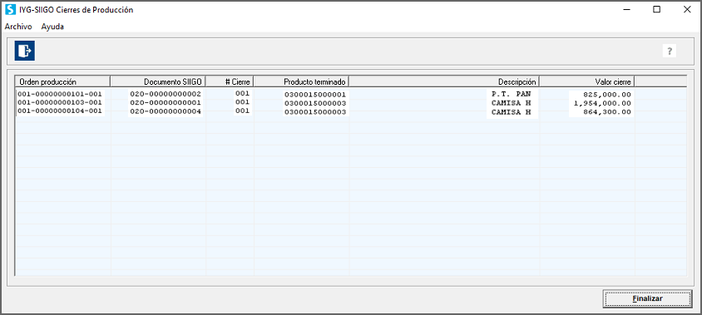Click the 864,300.00 closing value
This screenshot has width=702, height=315.
tap(607, 111)
